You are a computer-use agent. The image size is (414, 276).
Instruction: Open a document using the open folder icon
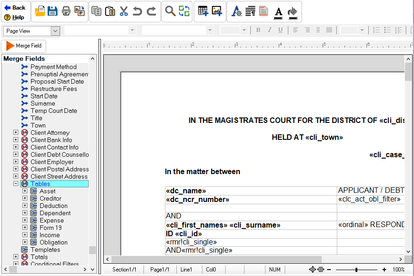[40, 10]
